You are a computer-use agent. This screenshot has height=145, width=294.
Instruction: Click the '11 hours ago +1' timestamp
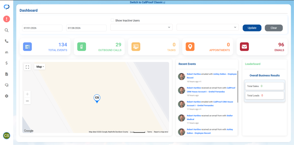click(x=194, y=109)
